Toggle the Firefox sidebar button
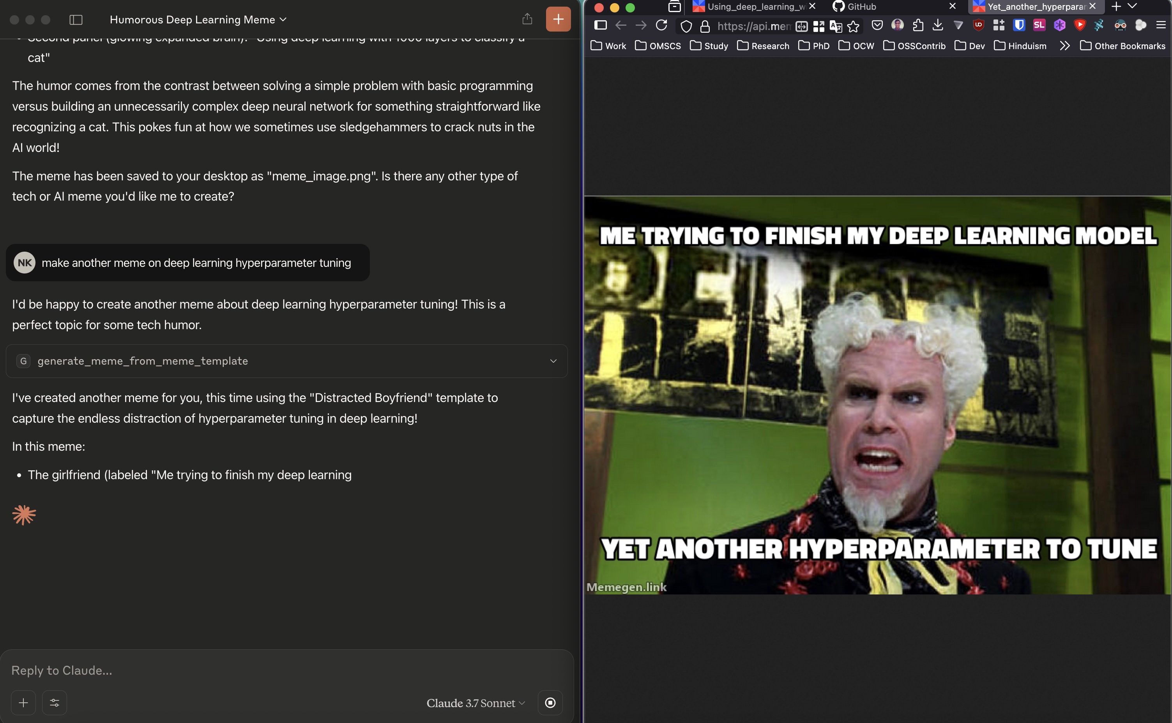Screen dimensions: 1172x723 point(600,25)
